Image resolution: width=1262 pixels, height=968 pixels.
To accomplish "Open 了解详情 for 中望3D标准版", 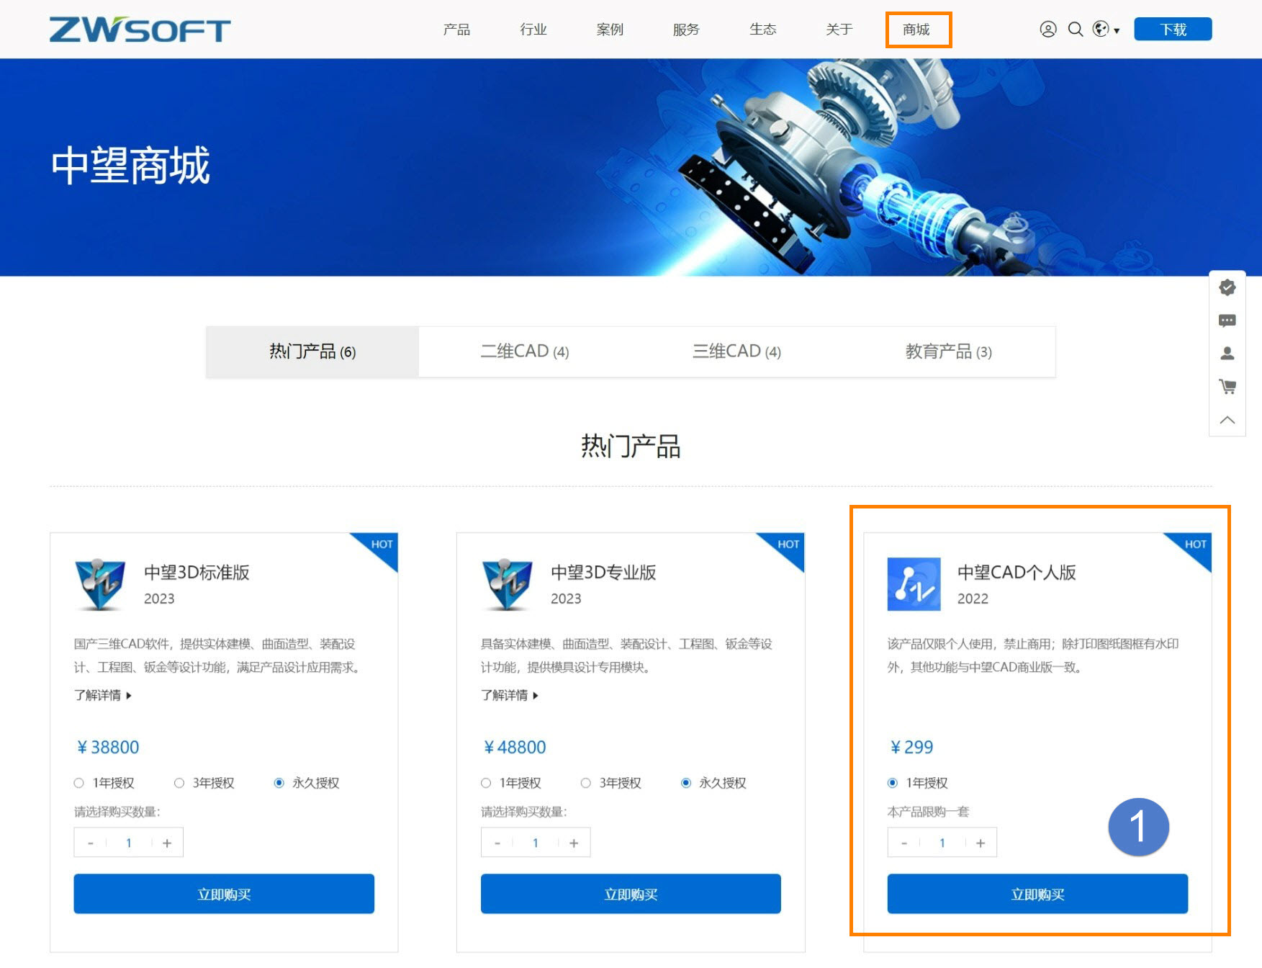I will 102,695.
